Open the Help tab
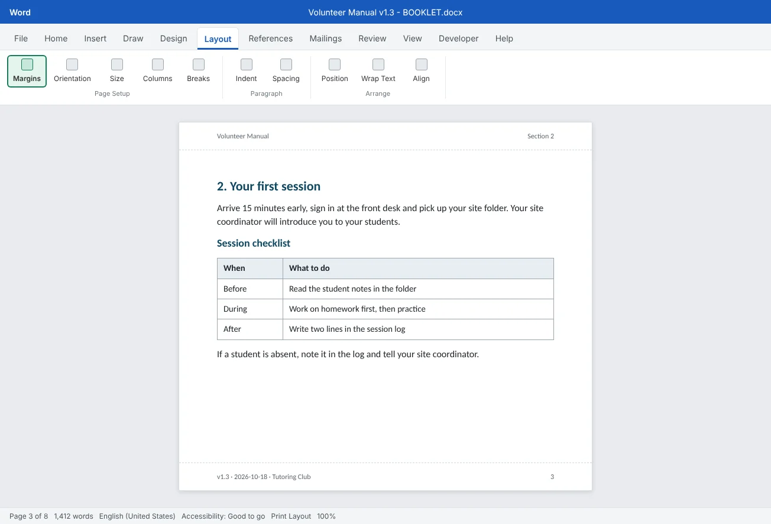 (504, 38)
